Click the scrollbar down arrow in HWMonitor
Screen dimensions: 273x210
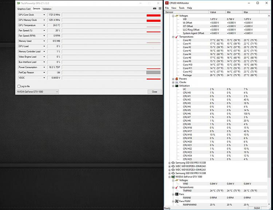[x=269, y=204]
